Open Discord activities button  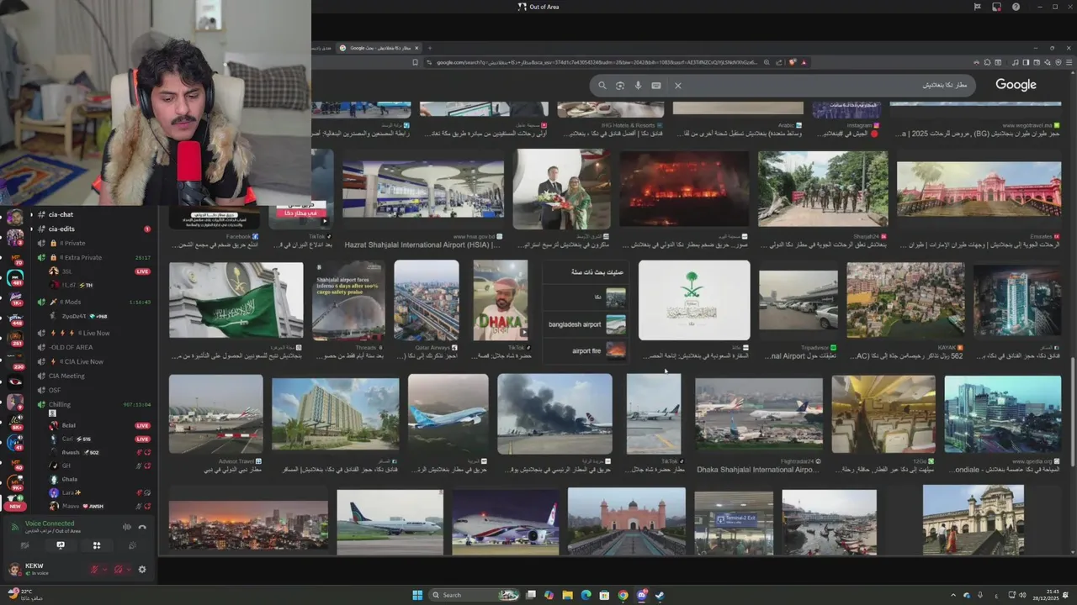[x=97, y=545]
